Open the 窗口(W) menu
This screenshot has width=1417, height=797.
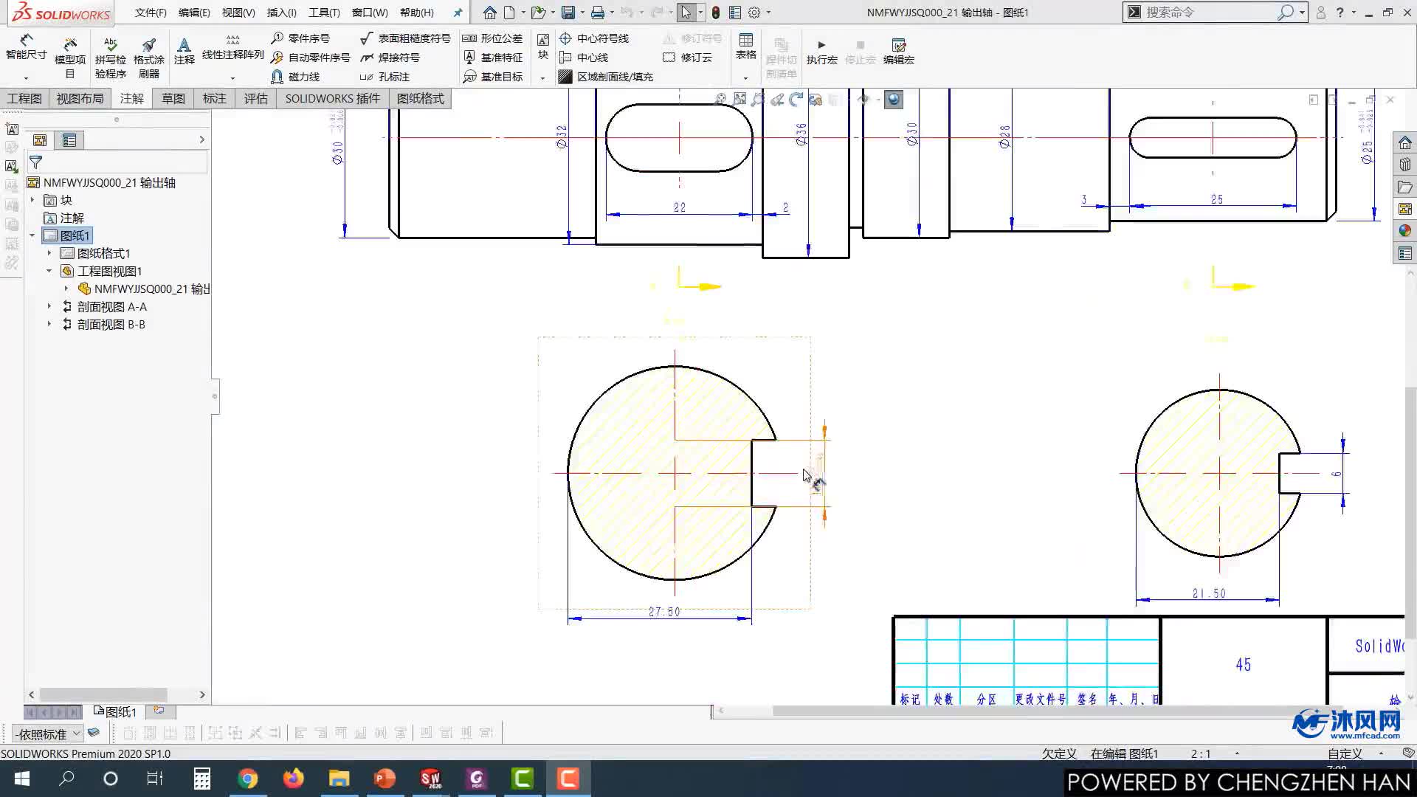pos(370,13)
